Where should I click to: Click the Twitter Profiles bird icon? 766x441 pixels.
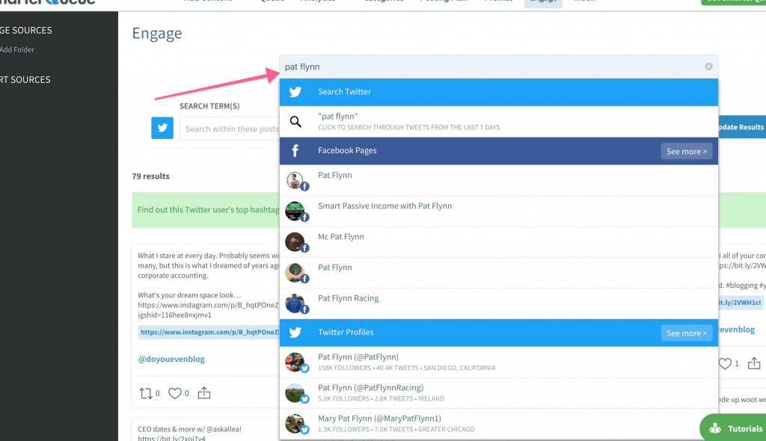pyautogui.click(x=295, y=333)
